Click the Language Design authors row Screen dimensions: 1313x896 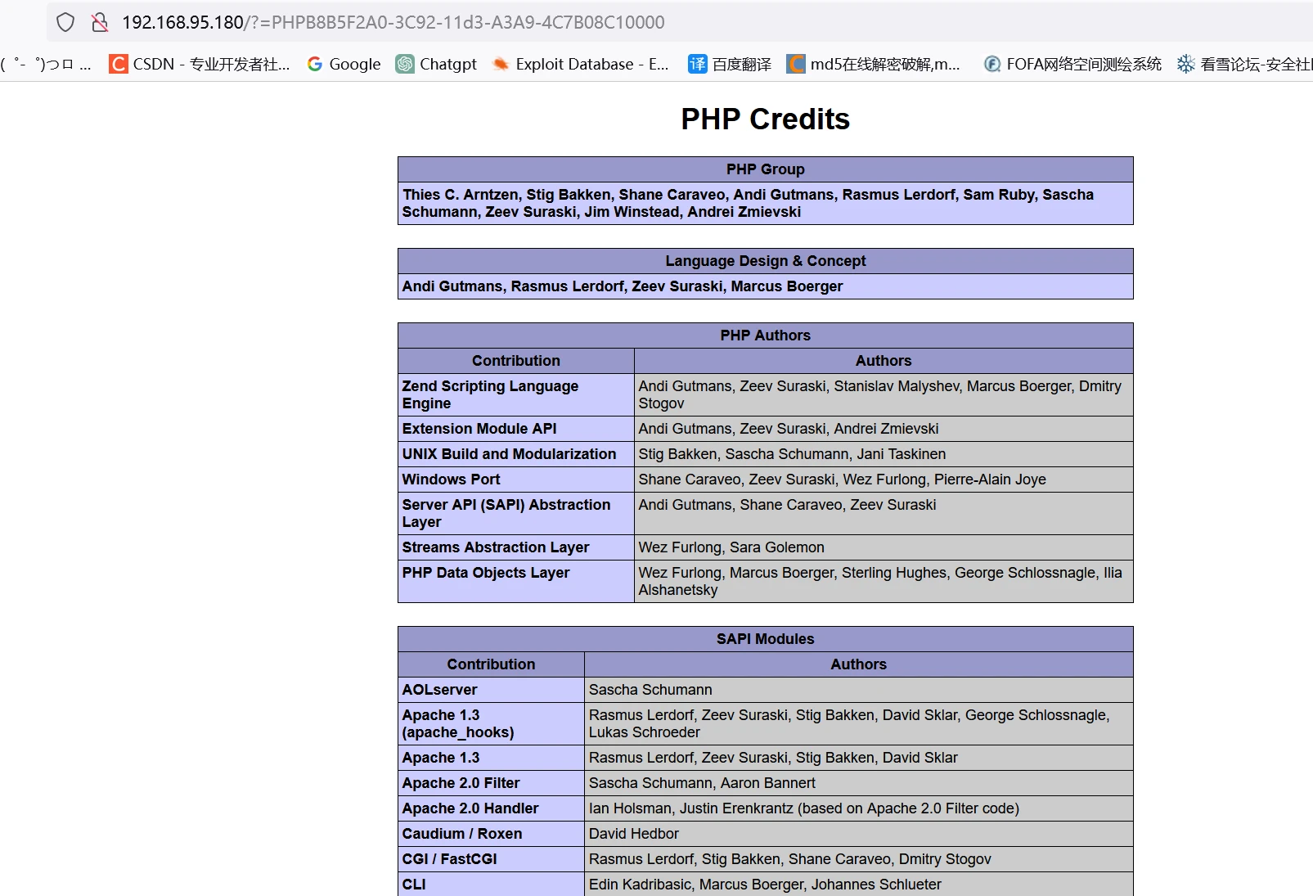pyautogui.click(x=766, y=286)
